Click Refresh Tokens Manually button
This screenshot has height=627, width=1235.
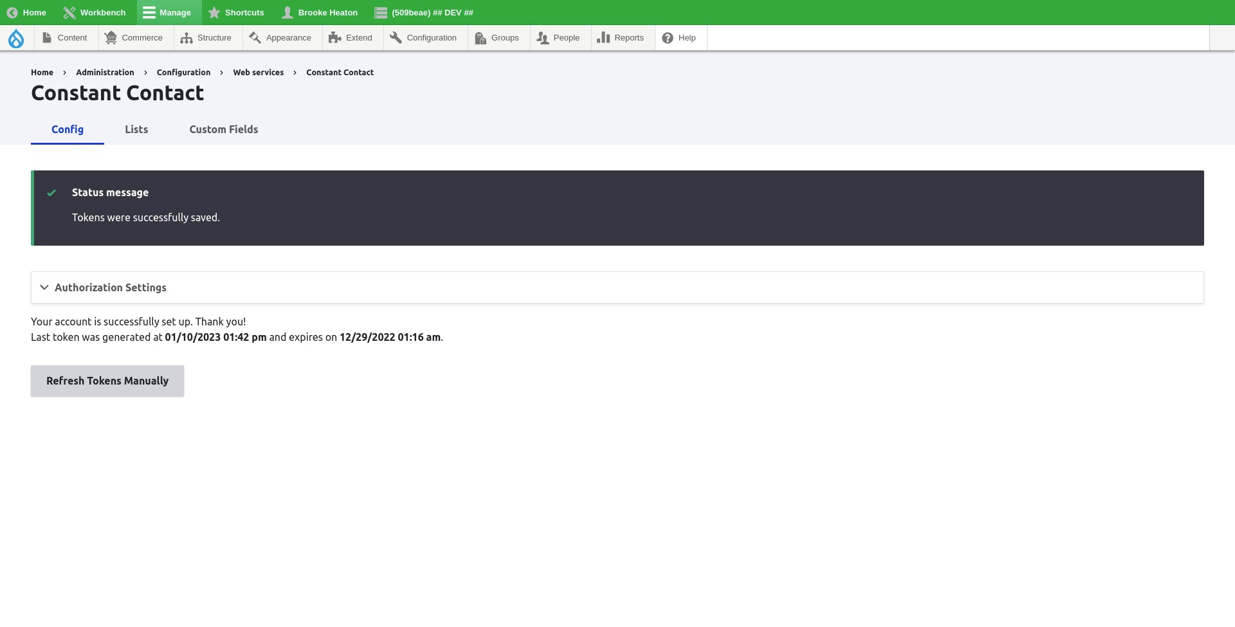[107, 381]
